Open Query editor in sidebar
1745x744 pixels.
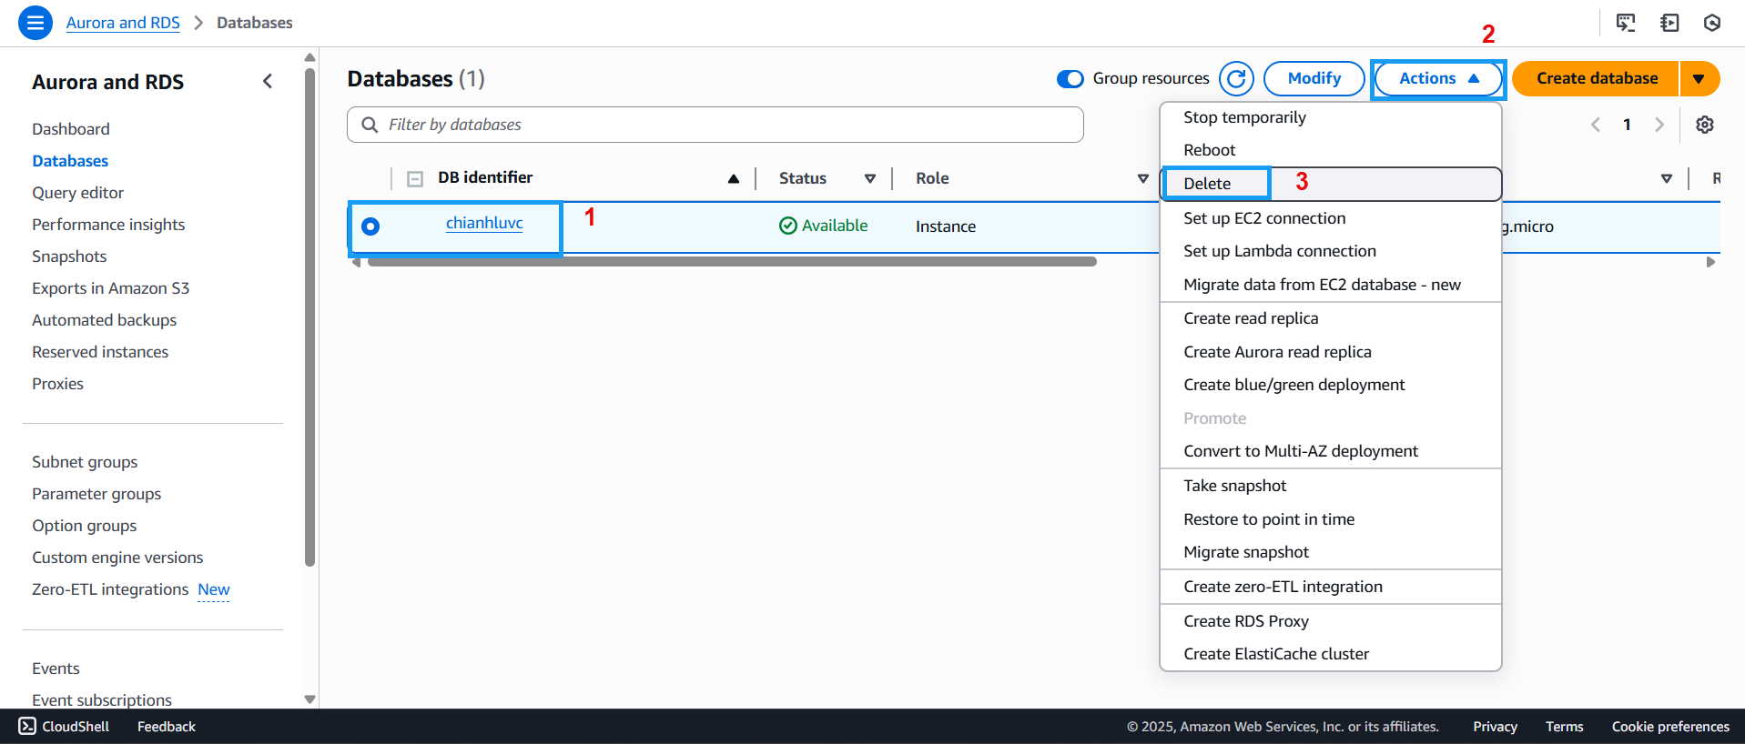(77, 193)
